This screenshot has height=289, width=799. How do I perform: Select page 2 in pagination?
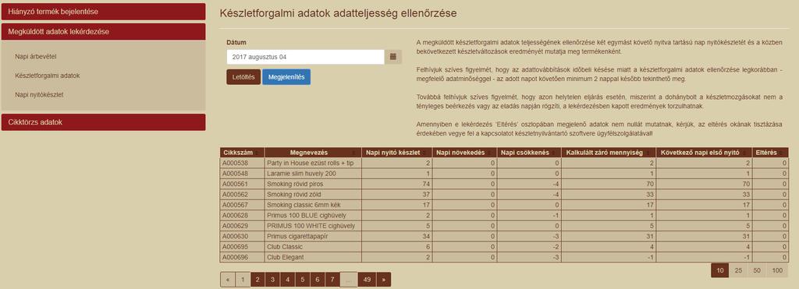[x=257, y=280]
